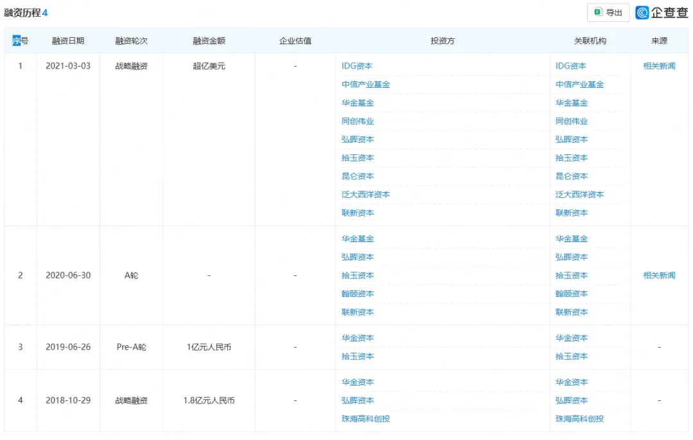Open 弘晖资本 investor in the 2018-10-29 row
This screenshot has width=693, height=440.
tap(357, 400)
